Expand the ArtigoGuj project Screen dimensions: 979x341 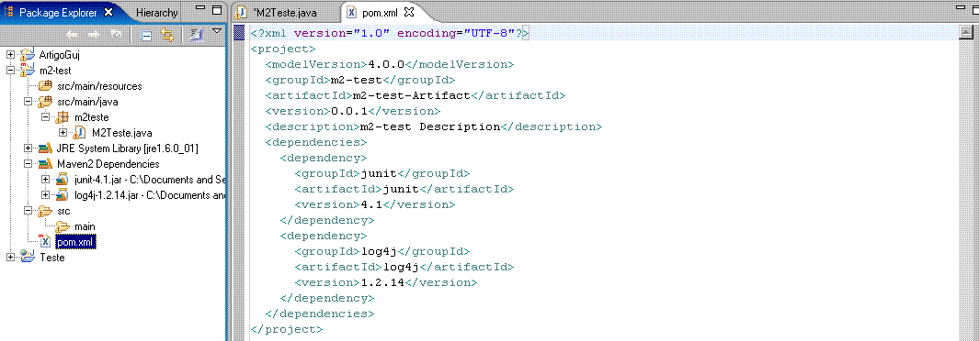10,55
